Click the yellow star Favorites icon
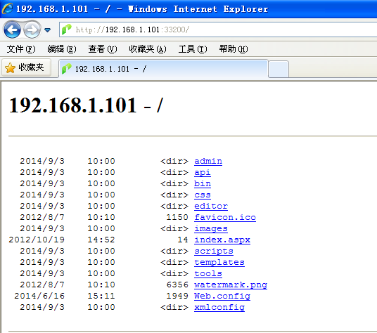The height and width of the screenshot is (333, 377). 10,67
